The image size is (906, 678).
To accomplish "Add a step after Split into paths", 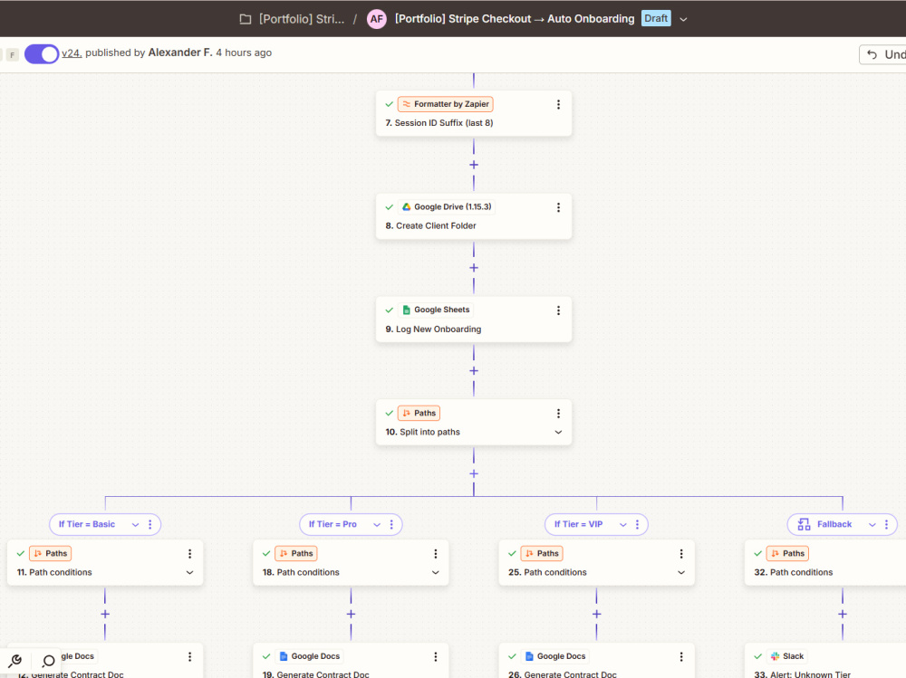I will pos(474,473).
